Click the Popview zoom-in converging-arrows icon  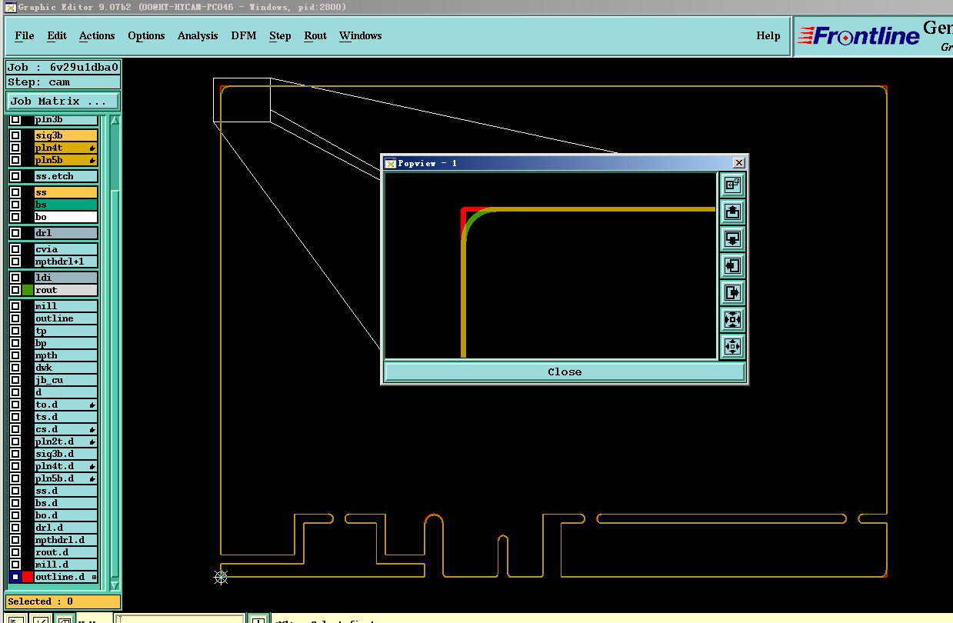tap(732, 319)
